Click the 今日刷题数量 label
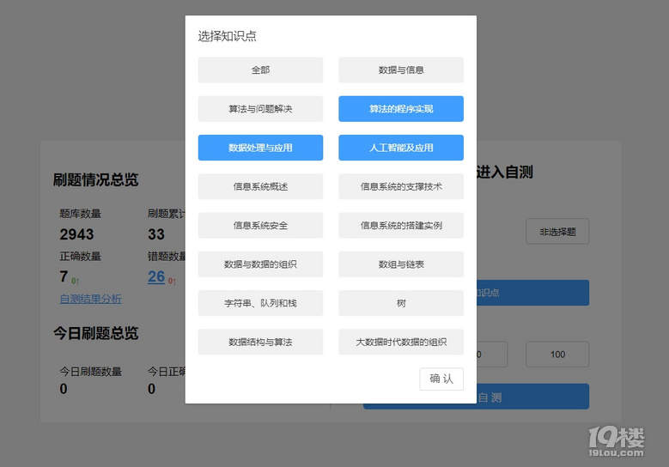The width and height of the screenshot is (669, 467). (90, 371)
